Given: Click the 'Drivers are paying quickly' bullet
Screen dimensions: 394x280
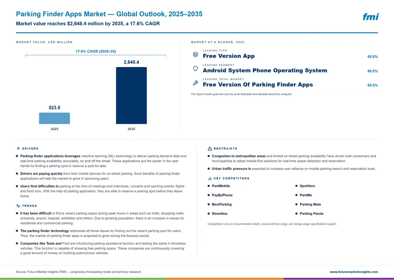Looking at the screenshot, I should (100, 176).
